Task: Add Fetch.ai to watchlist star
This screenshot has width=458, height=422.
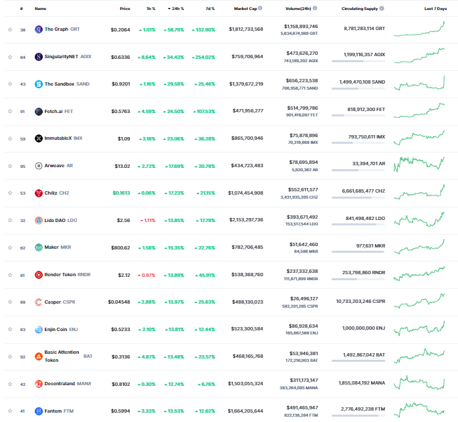Action: point(10,111)
